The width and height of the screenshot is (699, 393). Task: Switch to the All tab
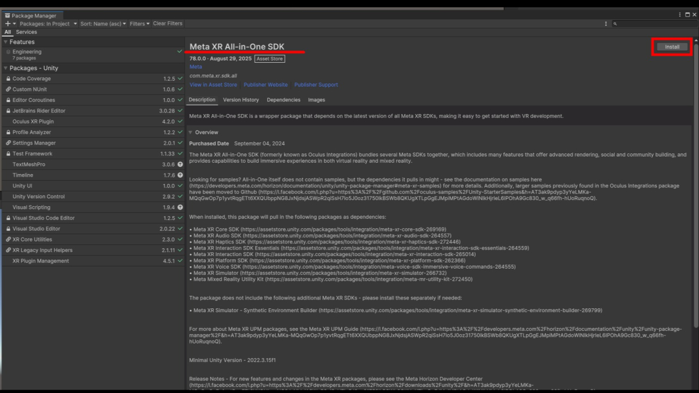point(8,32)
